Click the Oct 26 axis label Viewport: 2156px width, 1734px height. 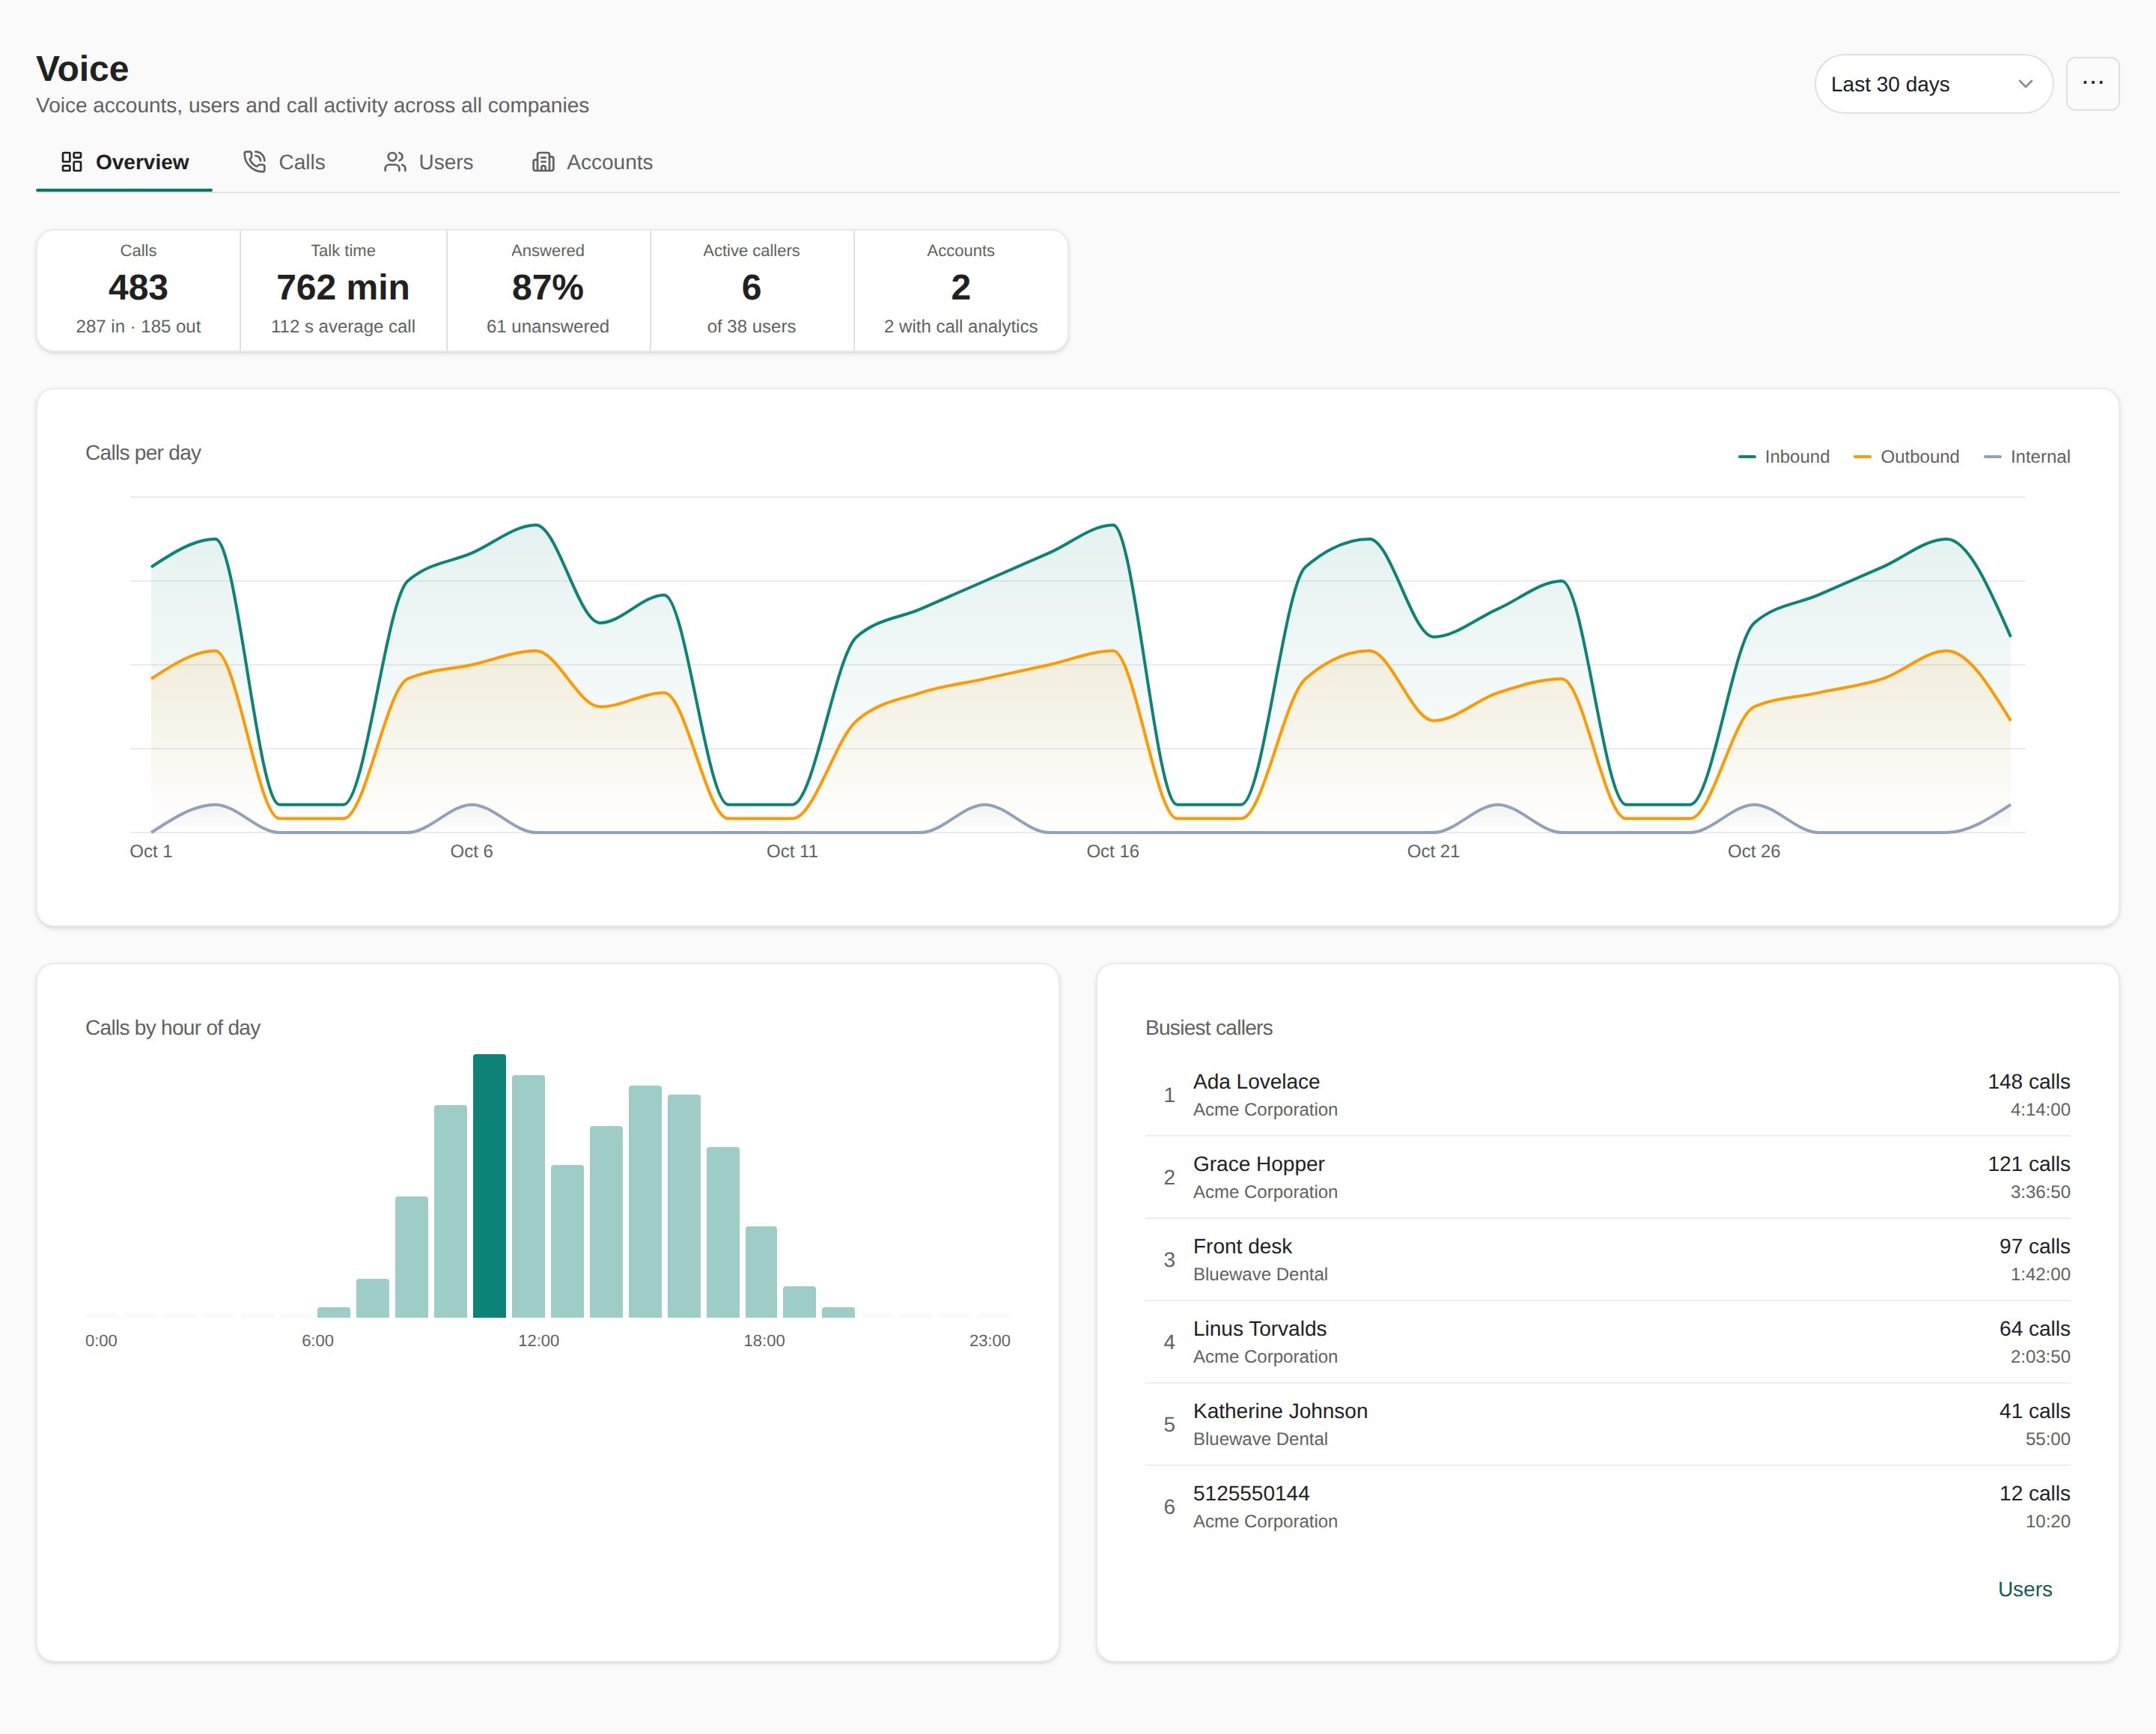[x=1753, y=851]
